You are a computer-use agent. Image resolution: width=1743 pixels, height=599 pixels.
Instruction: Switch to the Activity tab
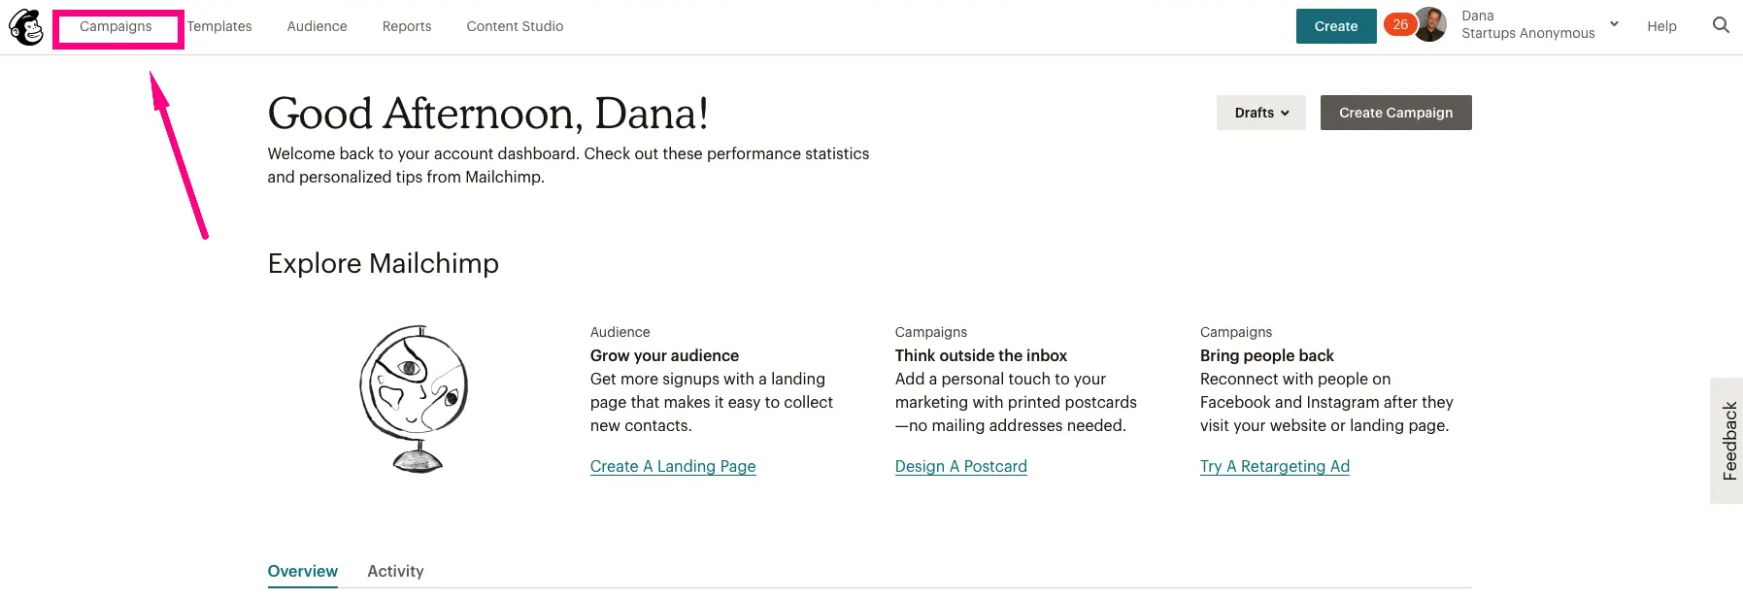click(395, 571)
